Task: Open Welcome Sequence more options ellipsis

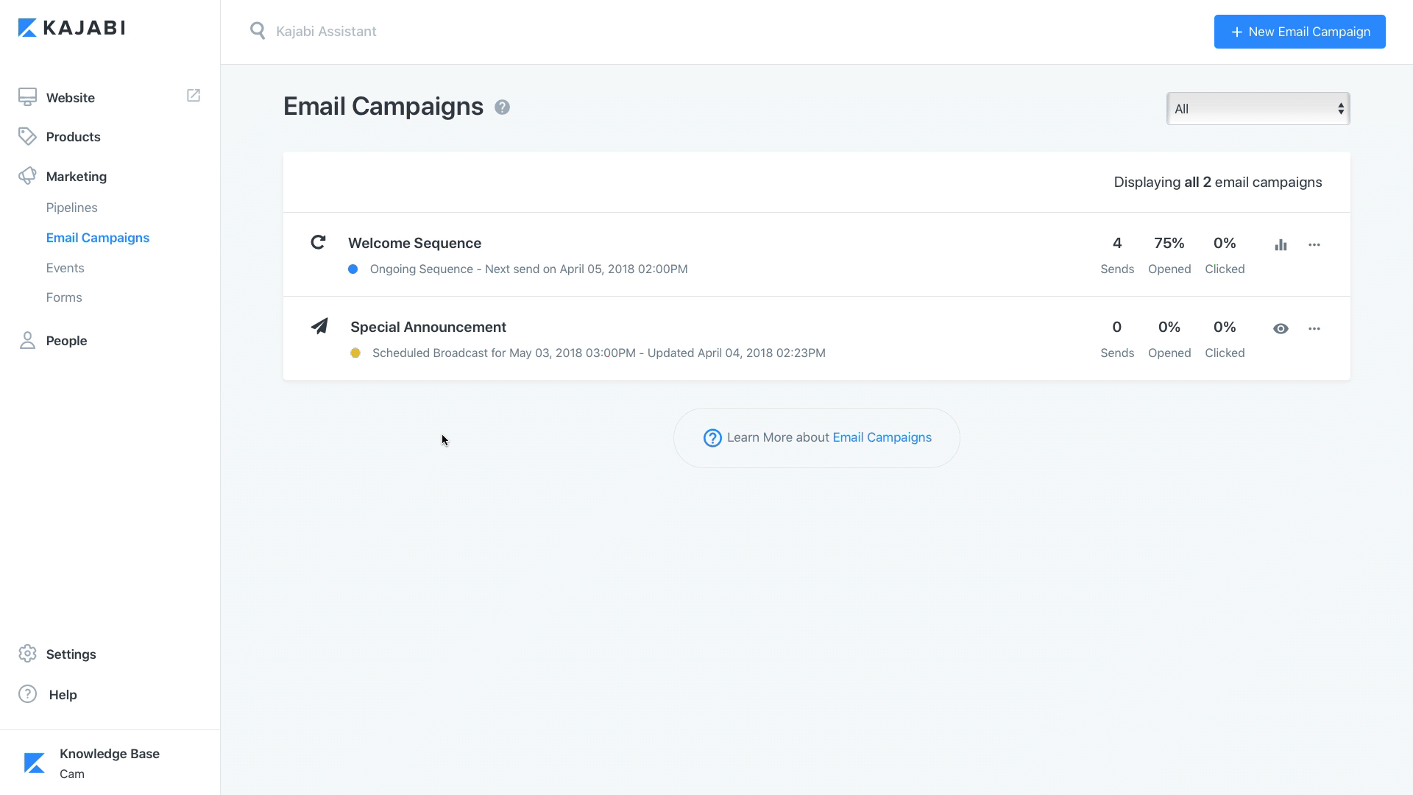Action: click(1314, 244)
